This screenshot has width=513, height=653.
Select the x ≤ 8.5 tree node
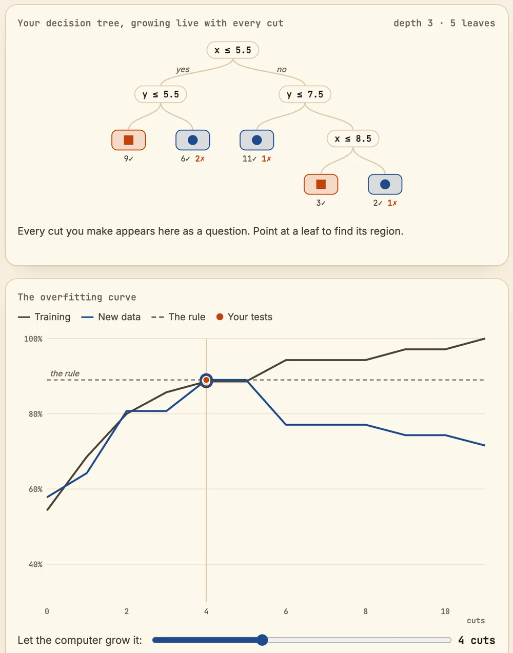click(353, 138)
